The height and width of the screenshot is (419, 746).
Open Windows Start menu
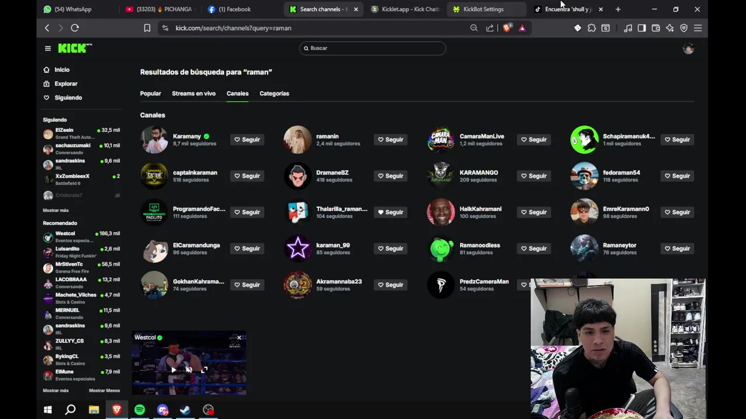click(48, 410)
